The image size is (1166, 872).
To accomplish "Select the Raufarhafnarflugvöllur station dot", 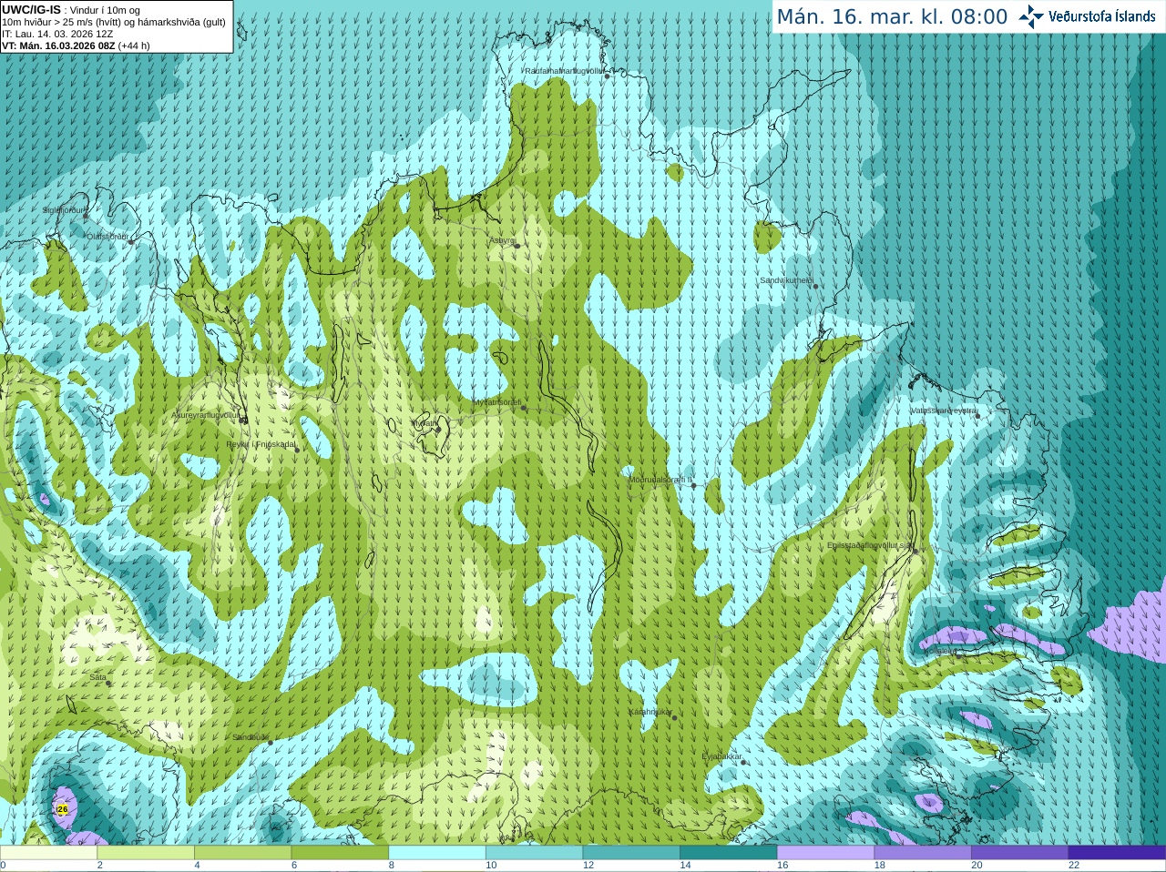I will click(608, 76).
